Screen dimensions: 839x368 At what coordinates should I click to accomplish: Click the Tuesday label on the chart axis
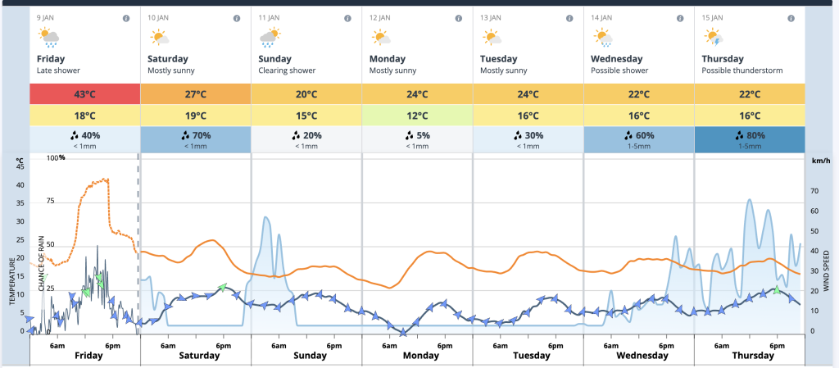[531, 356]
